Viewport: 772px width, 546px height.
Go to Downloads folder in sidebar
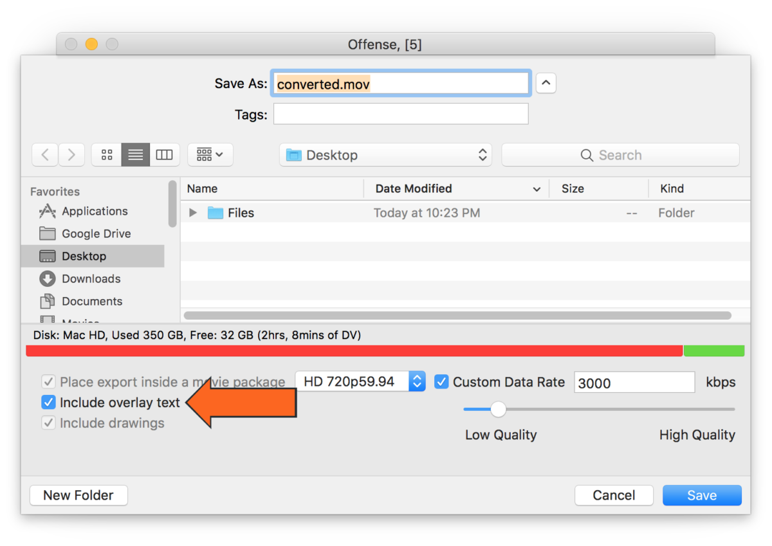tap(91, 278)
